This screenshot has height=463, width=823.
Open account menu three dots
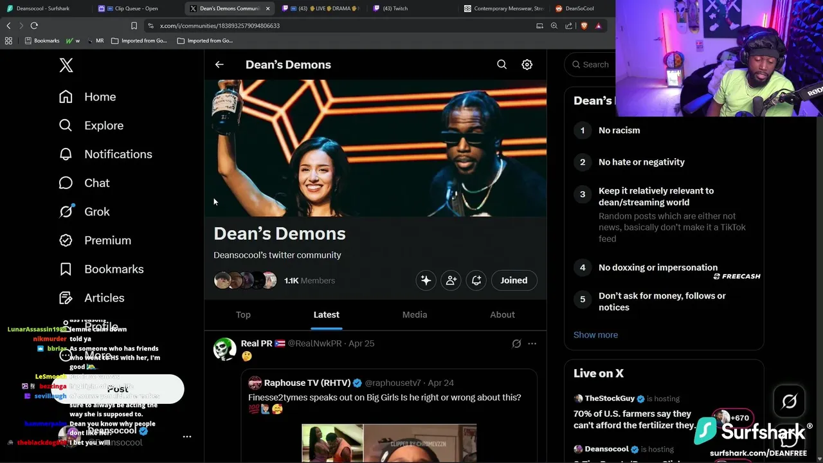click(x=187, y=437)
